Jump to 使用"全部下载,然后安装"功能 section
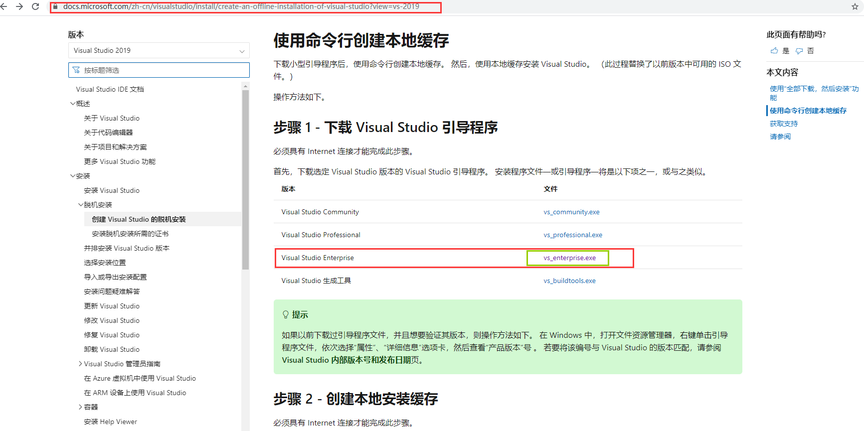Viewport: 864px width, 431px height. pos(814,93)
